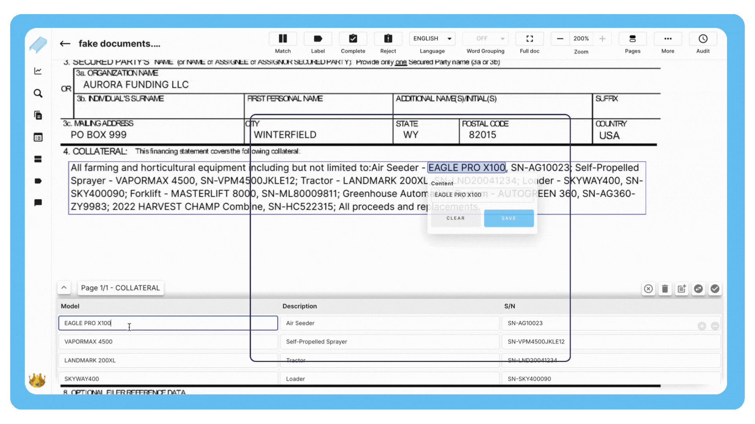Open the analytics chart sidebar icon

[38, 71]
